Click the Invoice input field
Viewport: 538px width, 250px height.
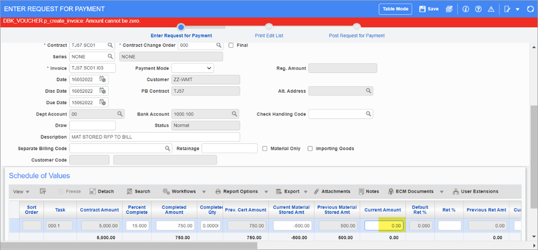point(93,68)
